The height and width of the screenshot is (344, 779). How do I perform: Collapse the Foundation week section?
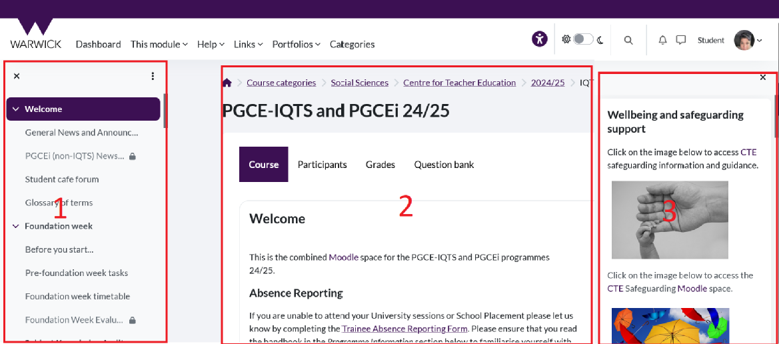[15, 226]
